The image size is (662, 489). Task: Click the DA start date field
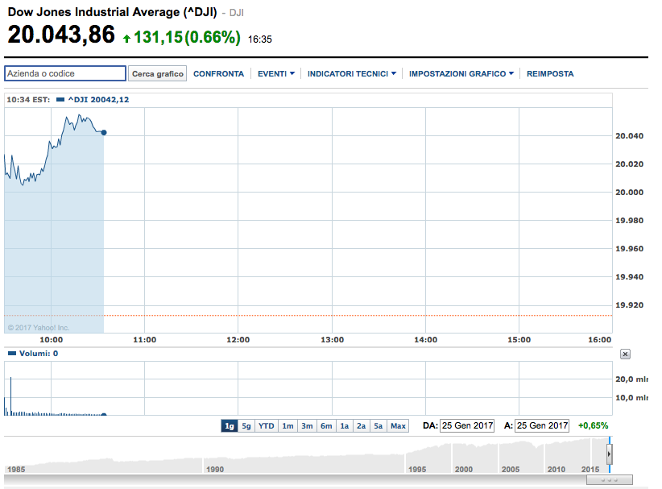click(x=466, y=425)
